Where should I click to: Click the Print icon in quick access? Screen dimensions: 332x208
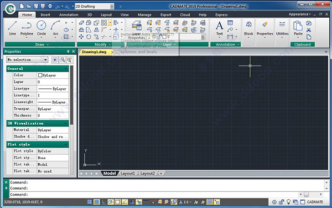click(50, 6)
